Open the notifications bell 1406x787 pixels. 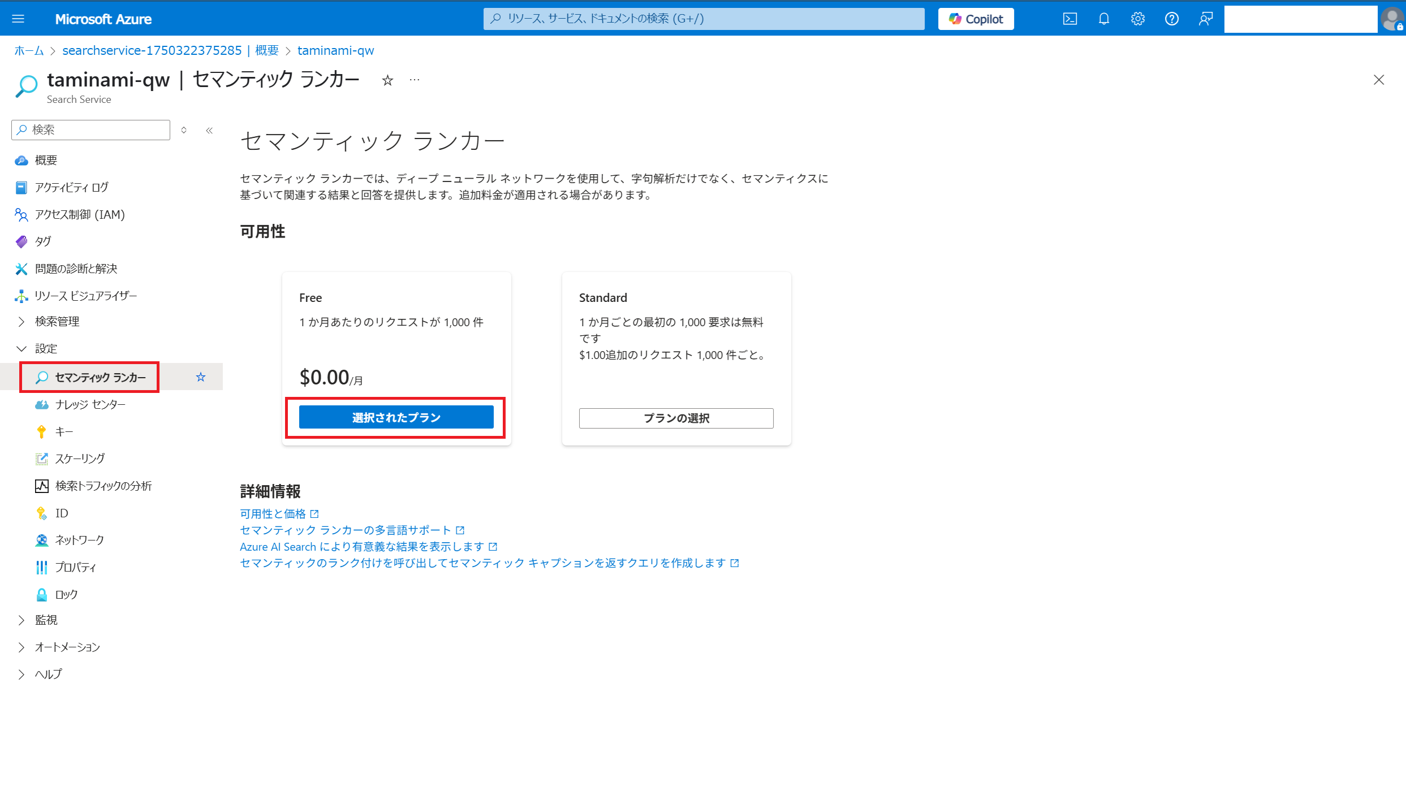tap(1103, 19)
